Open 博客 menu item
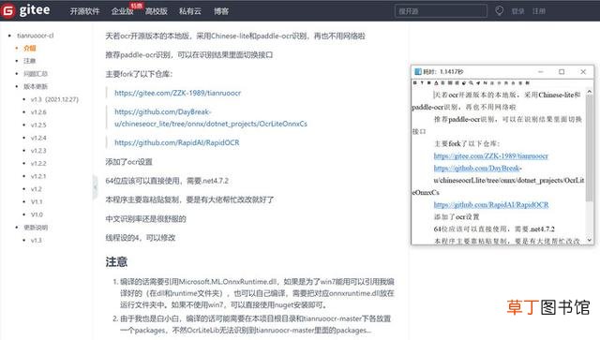This screenshot has height=340, width=600. click(221, 11)
